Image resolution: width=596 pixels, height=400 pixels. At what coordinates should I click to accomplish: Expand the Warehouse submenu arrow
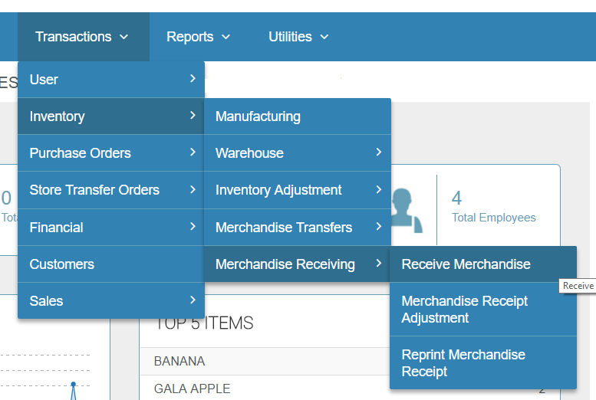[x=379, y=152]
